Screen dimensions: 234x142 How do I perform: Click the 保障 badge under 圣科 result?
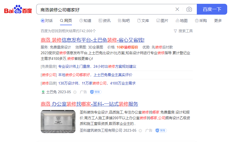[161, 130]
